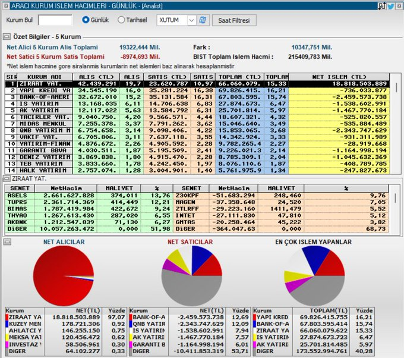The image size is (404, 358).
Task: Select the VAKIF YAT. row
Action: (197, 137)
